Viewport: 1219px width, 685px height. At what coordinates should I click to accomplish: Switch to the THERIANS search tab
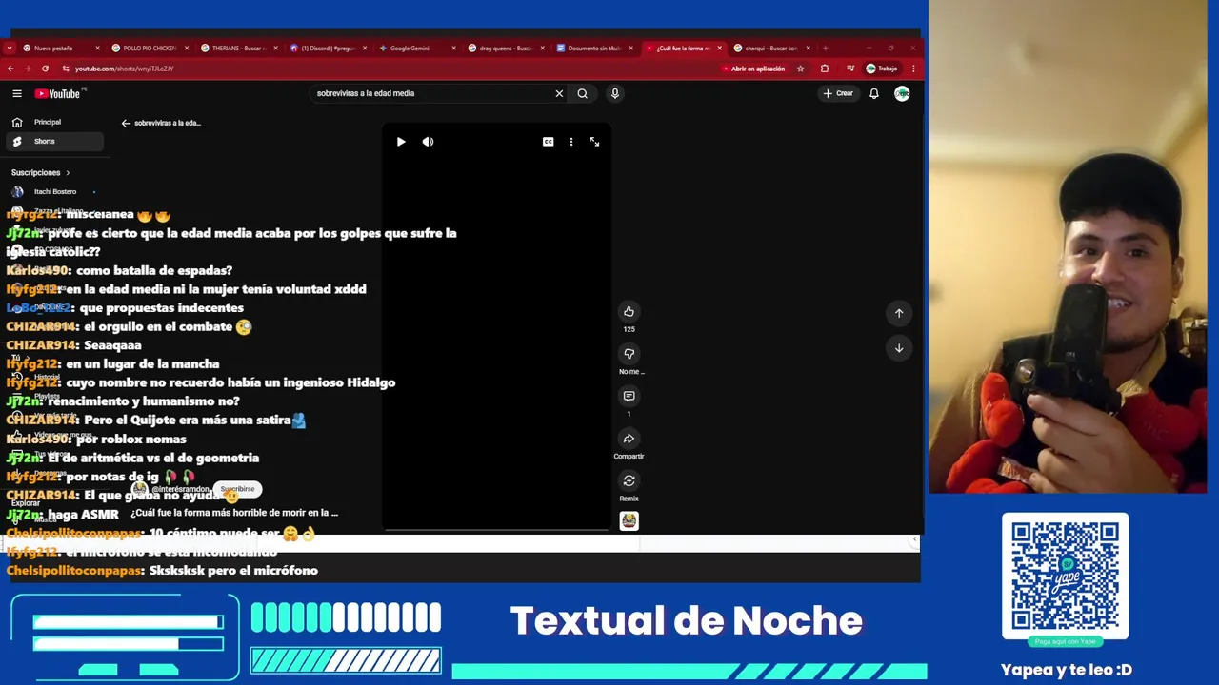[237, 48]
